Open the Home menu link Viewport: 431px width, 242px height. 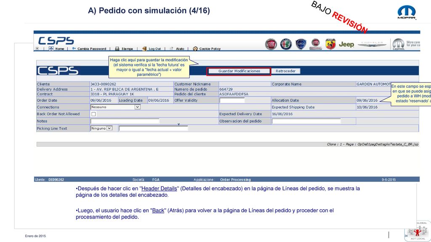pos(60,49)
